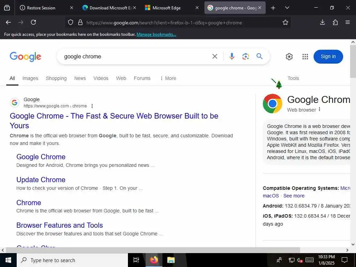
Task: Open the Google apps grid
Action: tap(305, 57)
